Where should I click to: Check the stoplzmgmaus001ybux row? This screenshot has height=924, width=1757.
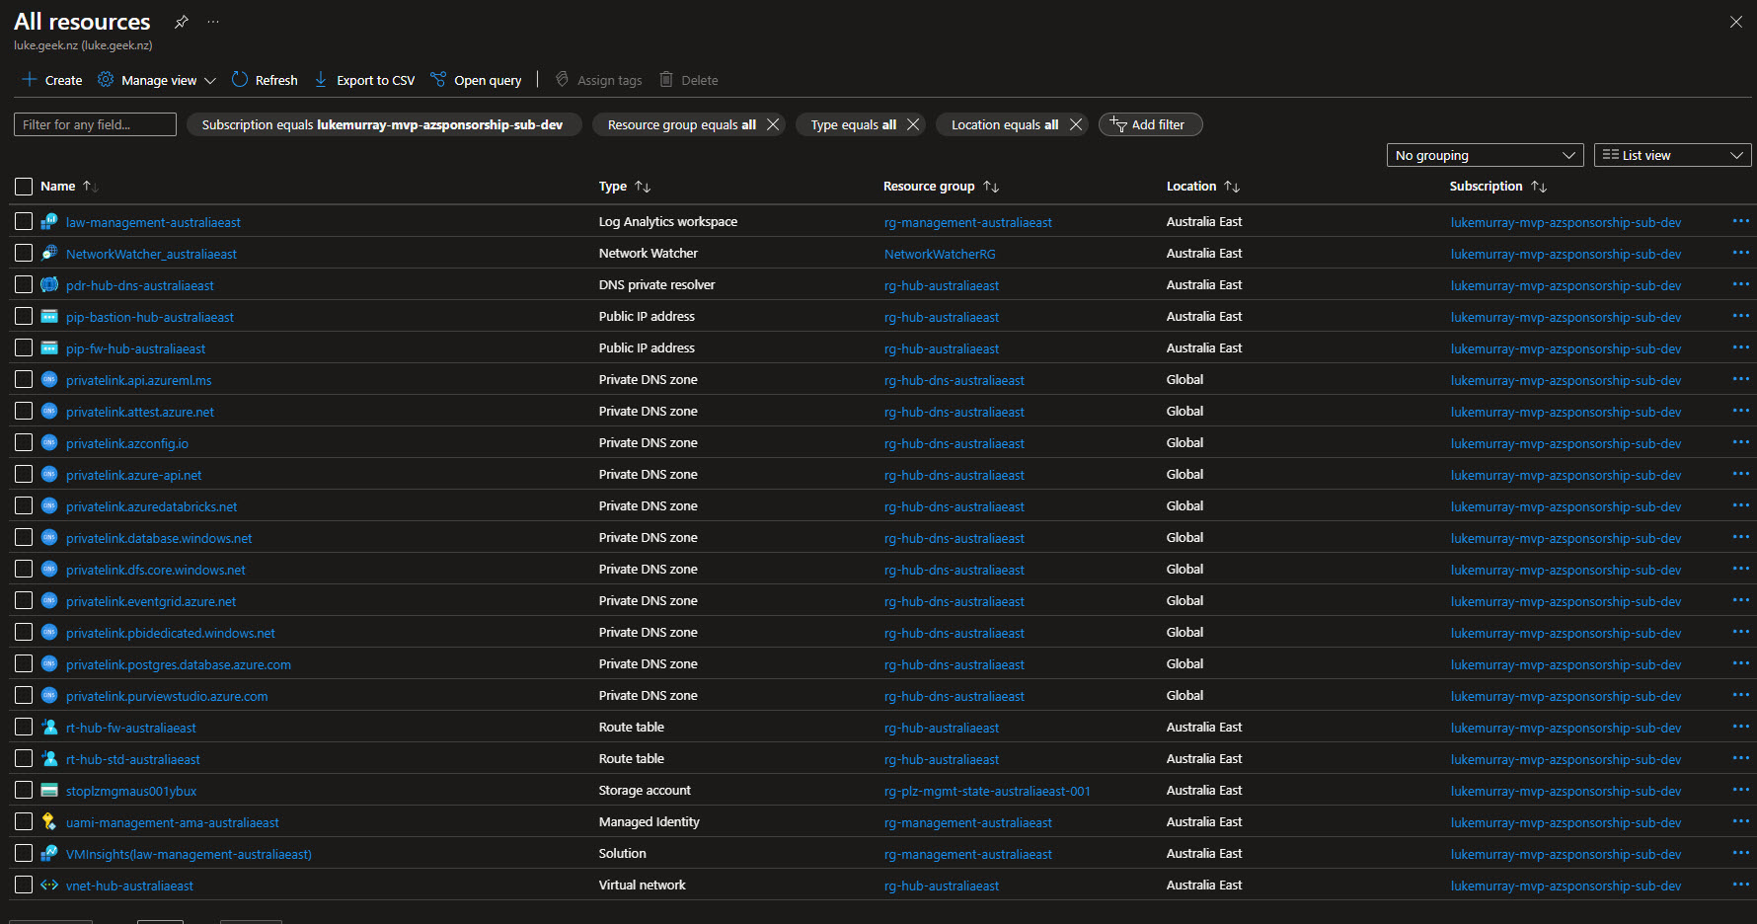(x=24, y=790)
